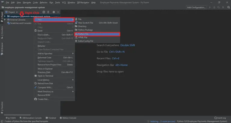This screenshot has width=231, height=123.
Task: Click Reformat Code entry
Action: (x=54, y=58)
